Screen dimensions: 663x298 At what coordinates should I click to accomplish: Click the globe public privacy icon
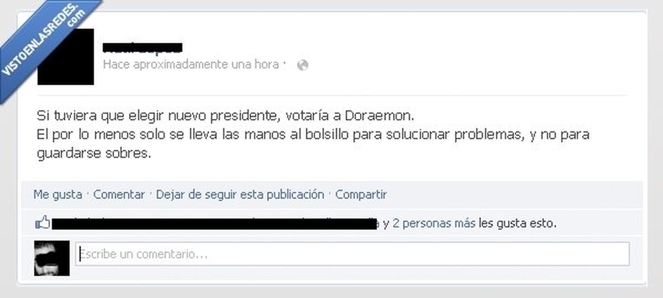coord(302,65)
